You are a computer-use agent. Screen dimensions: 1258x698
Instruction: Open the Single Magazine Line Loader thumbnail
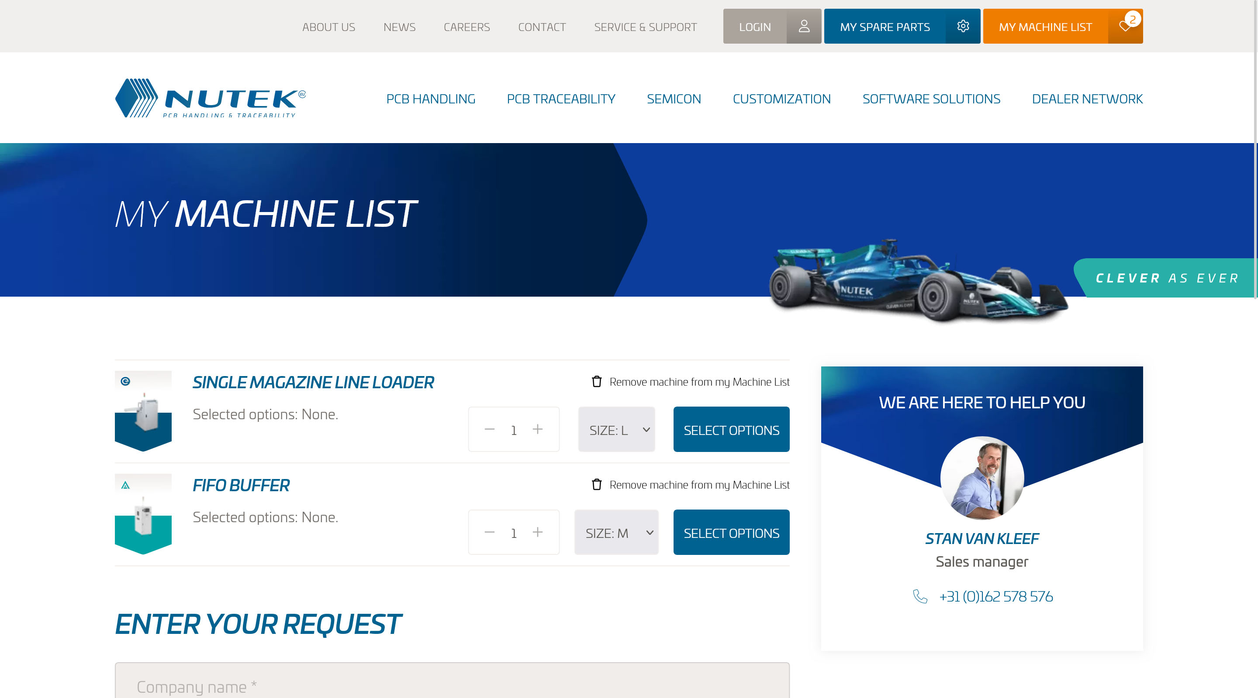(x=143, y=411)
